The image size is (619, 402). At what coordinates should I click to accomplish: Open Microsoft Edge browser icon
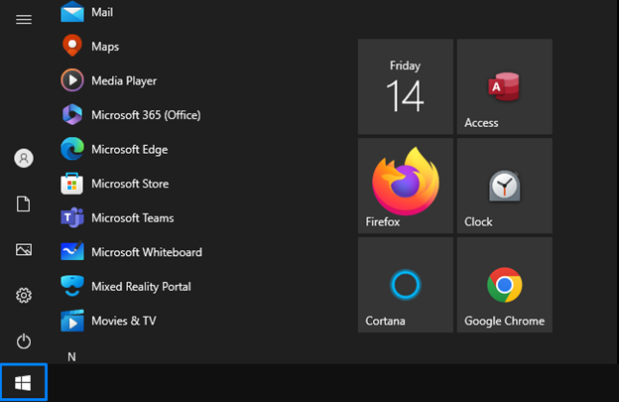coord(72,149)
